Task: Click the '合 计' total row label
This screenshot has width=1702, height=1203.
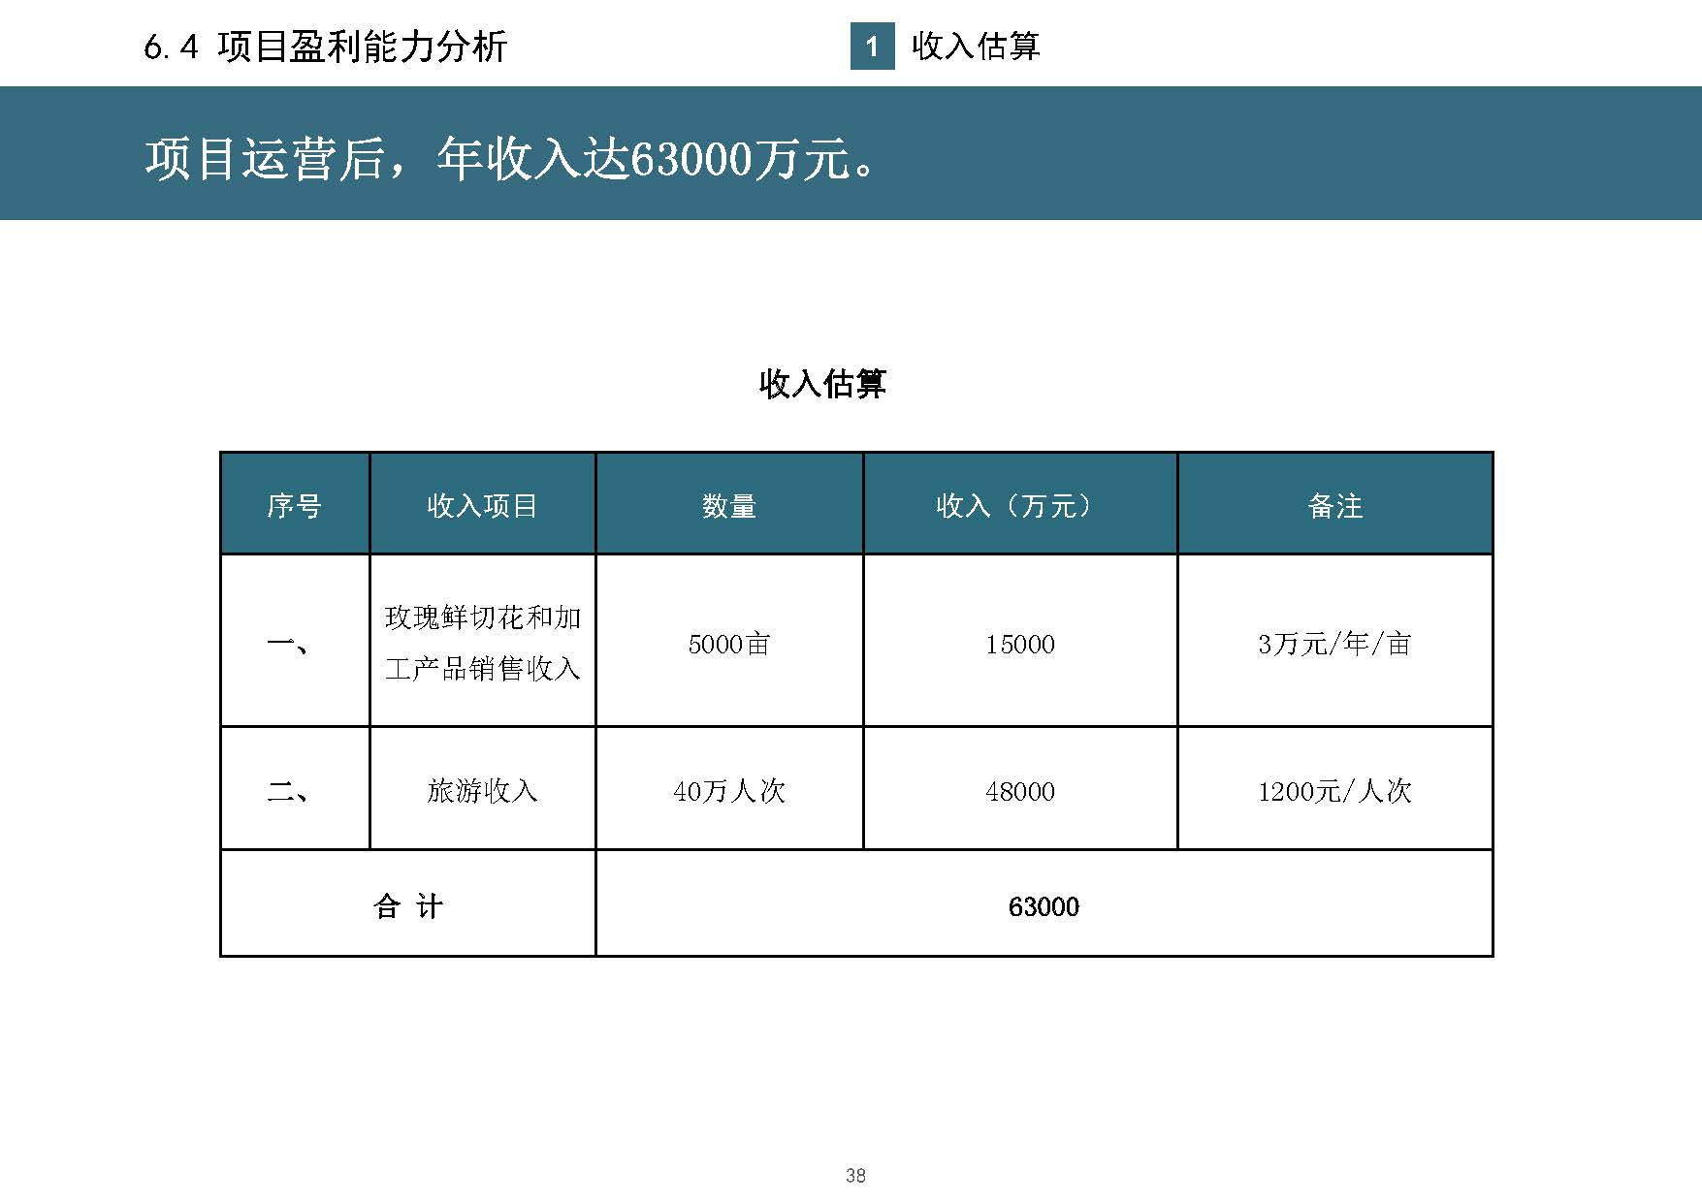Action: [x=408, y=905]
